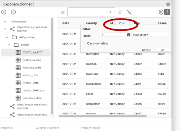The image size is (185, 131).
Task: Close the Exponam.Connect dialog
Action: (168, 4)
